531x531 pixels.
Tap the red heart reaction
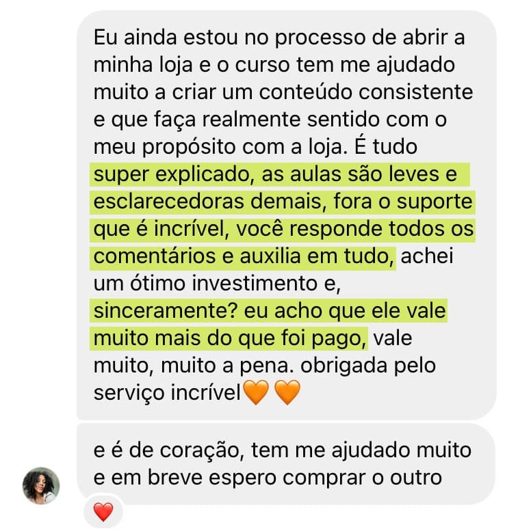point(103,512)
